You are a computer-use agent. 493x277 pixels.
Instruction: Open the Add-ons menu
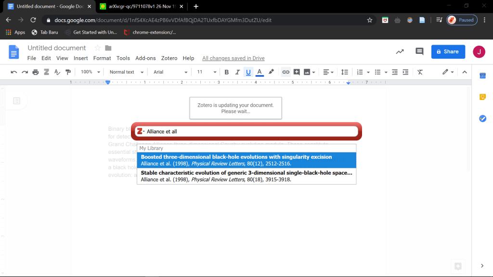[145, 58]
